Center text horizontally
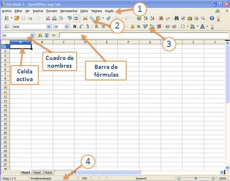The height and width of the screenshot is (181, 230). coord(103,26)
